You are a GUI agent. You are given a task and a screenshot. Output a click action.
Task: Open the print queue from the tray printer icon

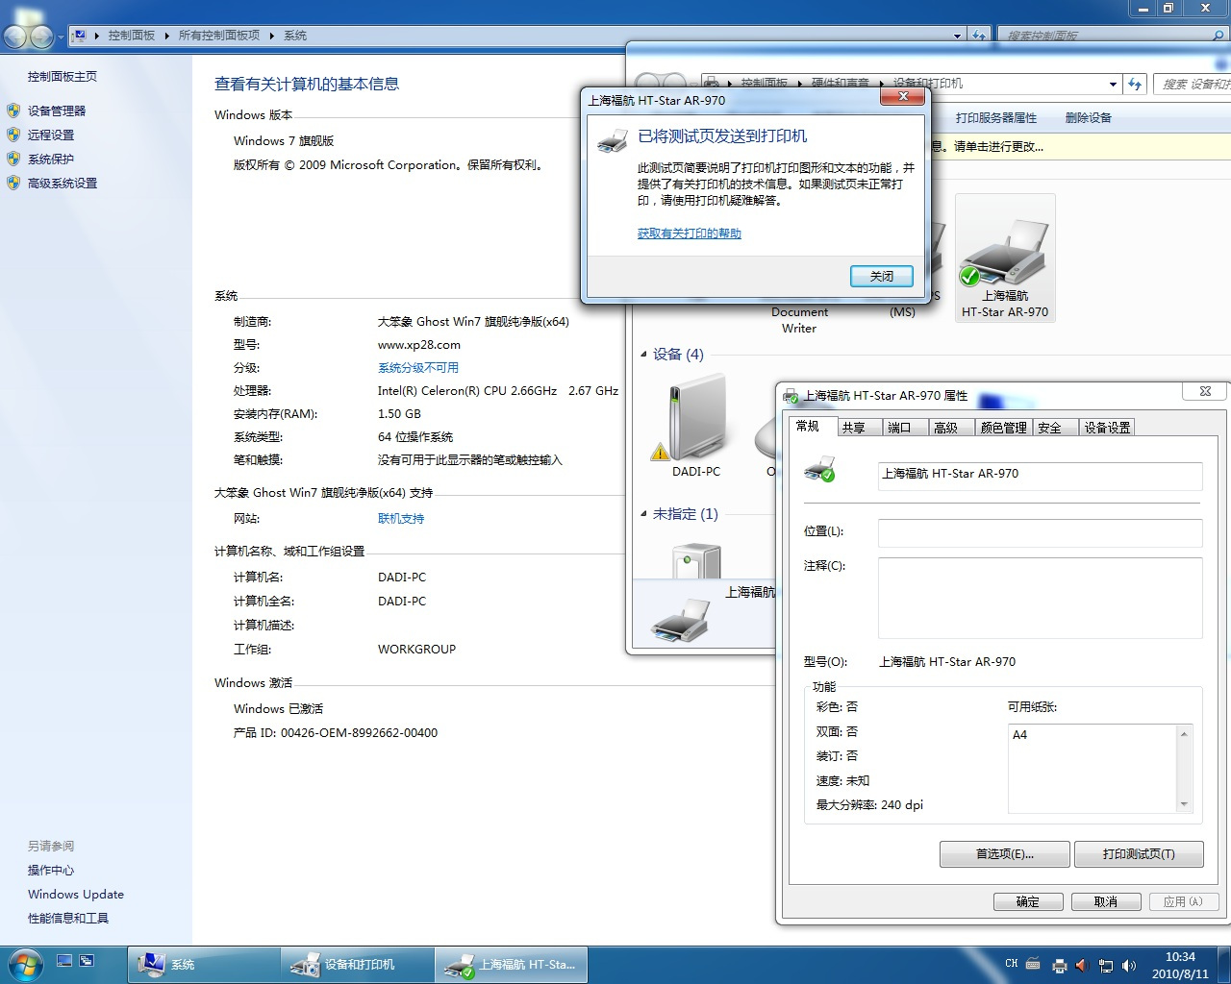coord(1059,964)
